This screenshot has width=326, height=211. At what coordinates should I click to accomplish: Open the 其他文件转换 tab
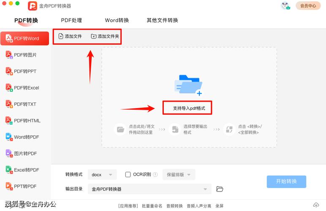coord(163,20)
